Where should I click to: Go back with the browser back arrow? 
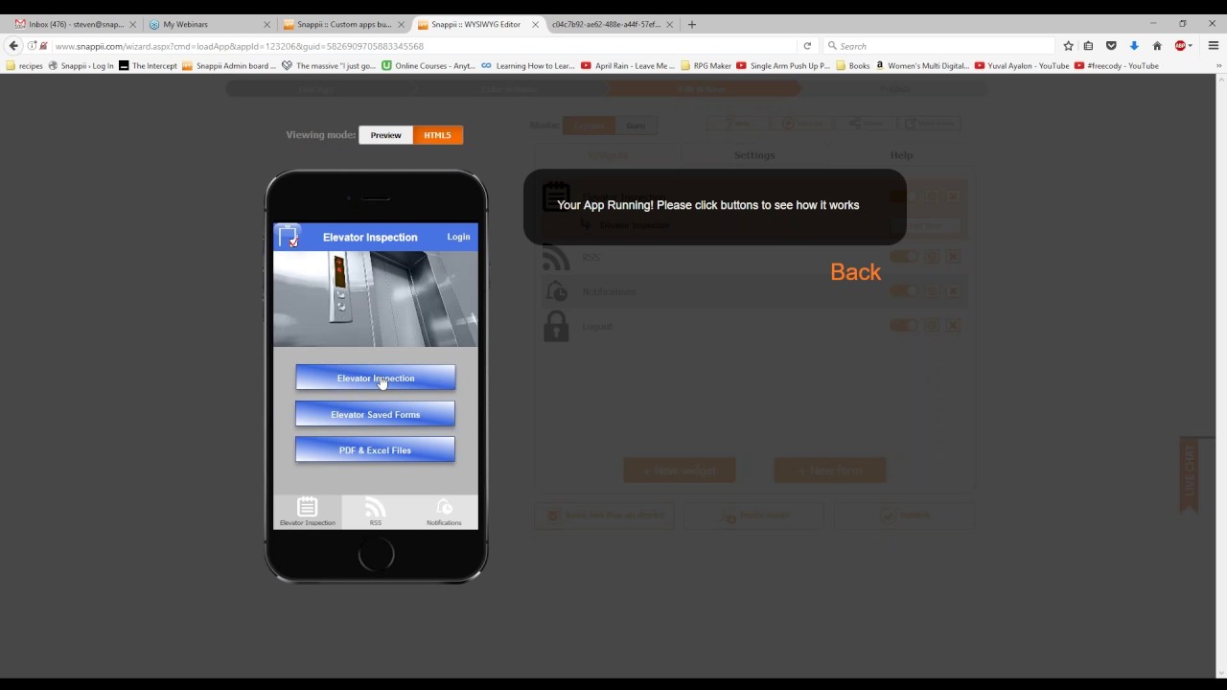(13, 46)
